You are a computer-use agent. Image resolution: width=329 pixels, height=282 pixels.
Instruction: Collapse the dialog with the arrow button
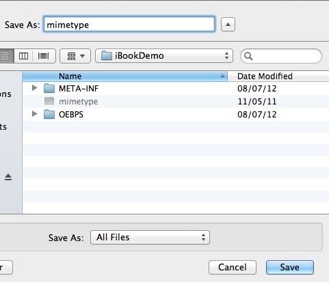click(228, 25)
